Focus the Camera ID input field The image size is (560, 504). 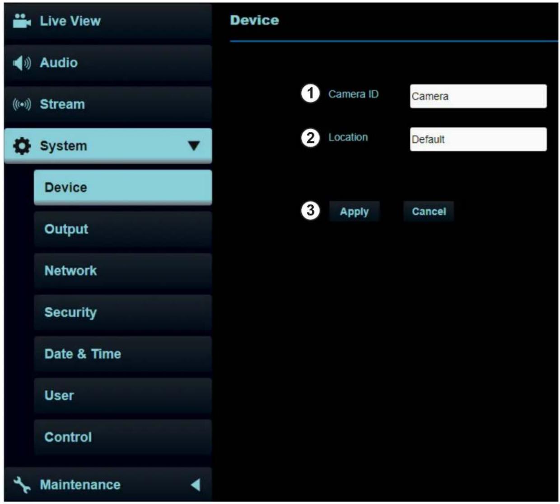pyautogui.click(x=478, y=96)
